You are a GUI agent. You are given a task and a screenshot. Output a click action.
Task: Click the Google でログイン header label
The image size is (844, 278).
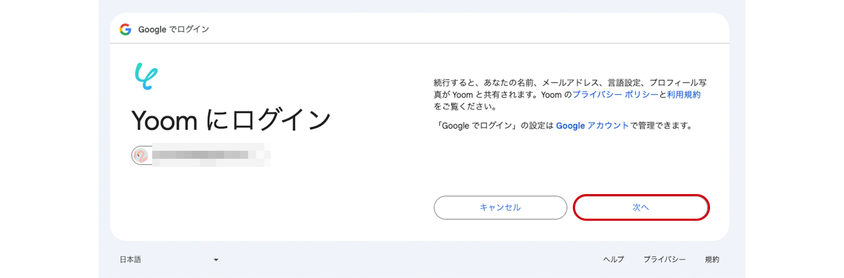(174, 29)
